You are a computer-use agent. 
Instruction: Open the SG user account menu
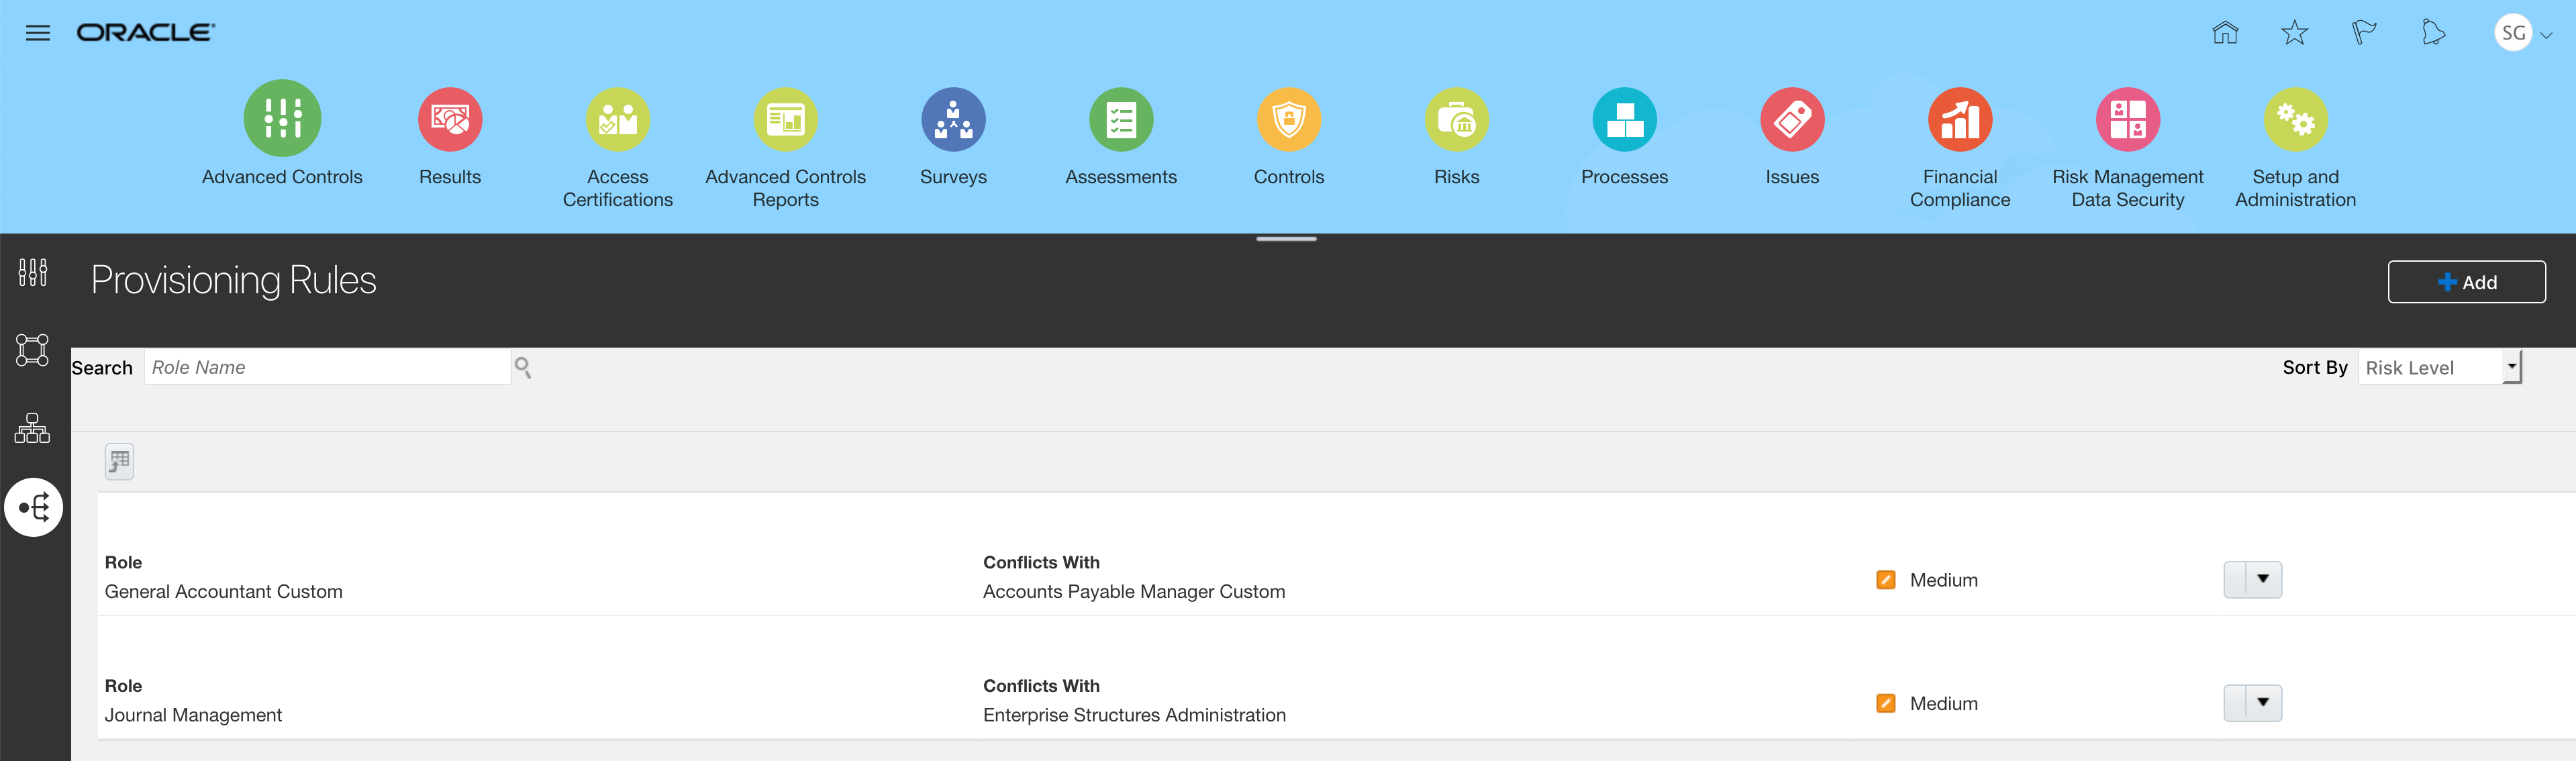pyautogui.click(x=2523, y=33)
